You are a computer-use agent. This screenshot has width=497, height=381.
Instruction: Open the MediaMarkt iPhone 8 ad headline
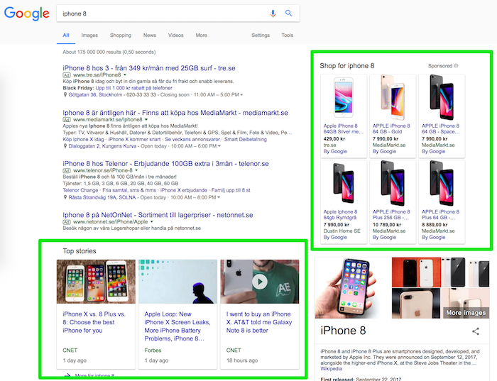(175, 113)
